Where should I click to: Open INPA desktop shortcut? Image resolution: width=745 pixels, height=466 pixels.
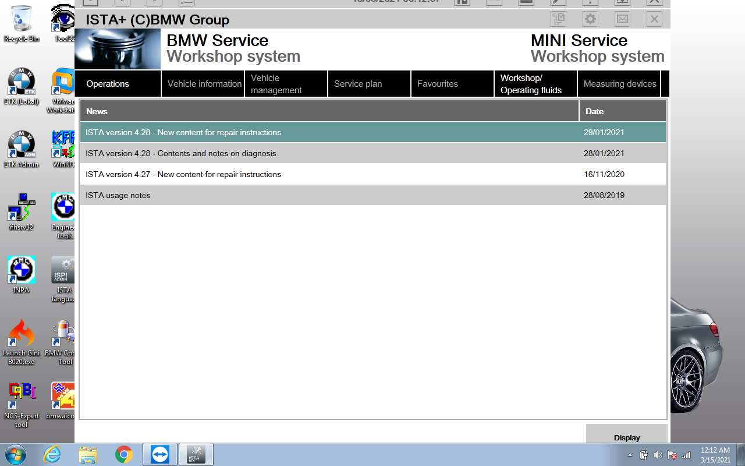[22, 274]
